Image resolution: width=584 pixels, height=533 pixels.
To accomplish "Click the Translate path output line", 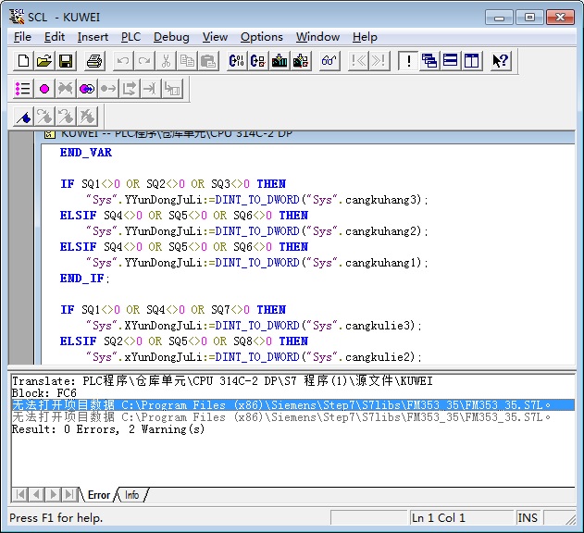I will 222,381.
